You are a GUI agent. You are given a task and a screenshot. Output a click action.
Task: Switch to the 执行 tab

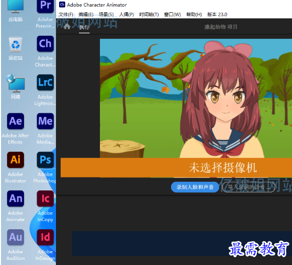point(84,27)
